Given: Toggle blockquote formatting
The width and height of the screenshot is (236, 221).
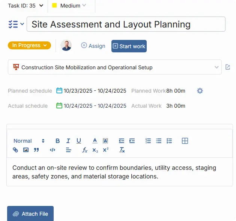Looking at the screenshot, I should click(36, 150).
